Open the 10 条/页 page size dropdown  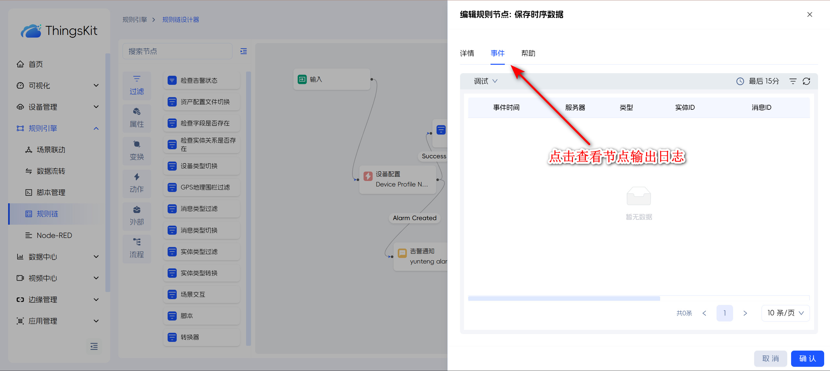pos(785,313)
